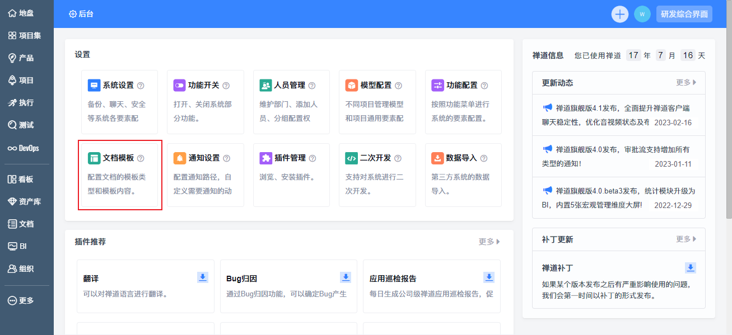Click the page vertical scrollbar
Screen dimensions: 732x335
pyautogui.click(x=729, y=109)
